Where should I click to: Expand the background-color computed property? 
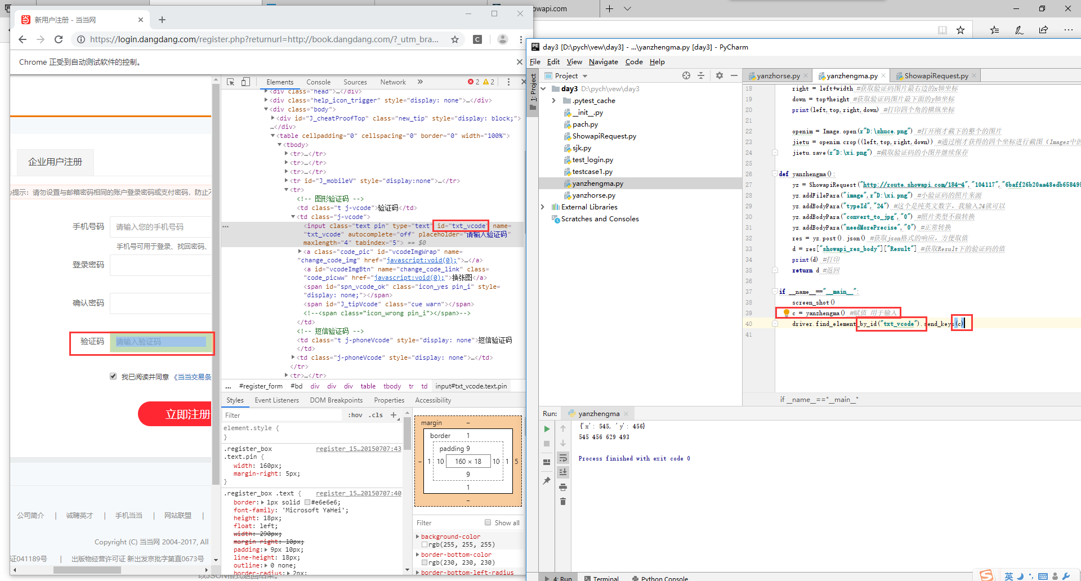[x=418, y=537]
